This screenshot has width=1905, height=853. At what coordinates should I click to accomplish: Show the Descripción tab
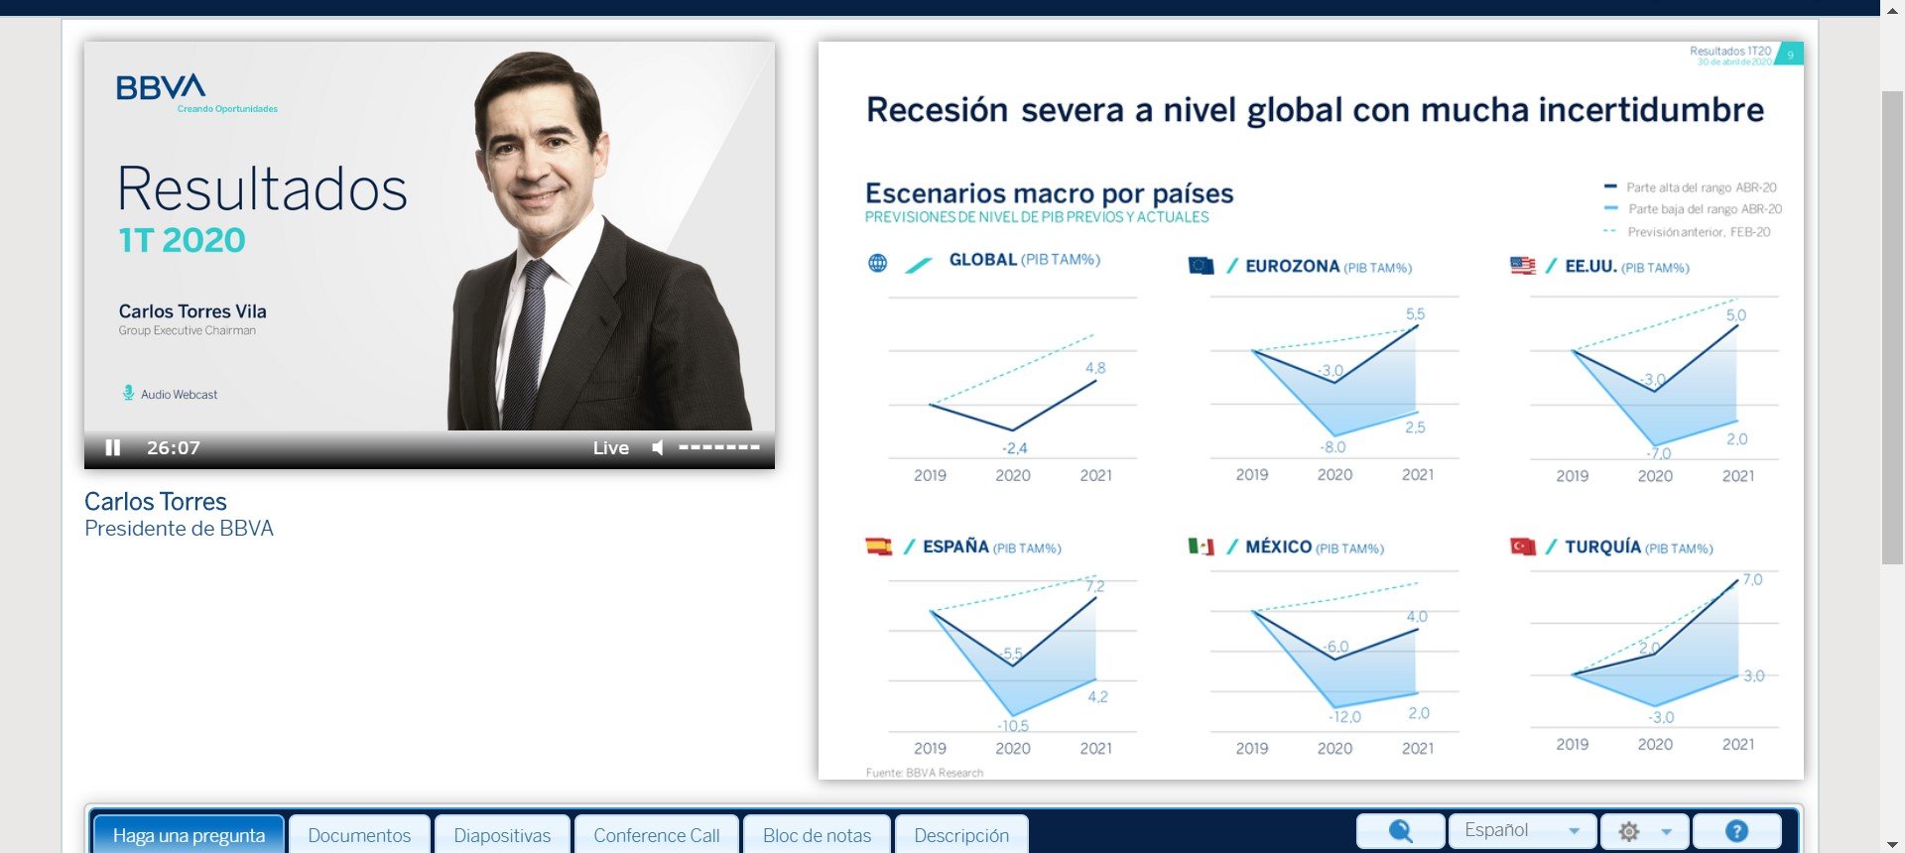tap(961, 835)
